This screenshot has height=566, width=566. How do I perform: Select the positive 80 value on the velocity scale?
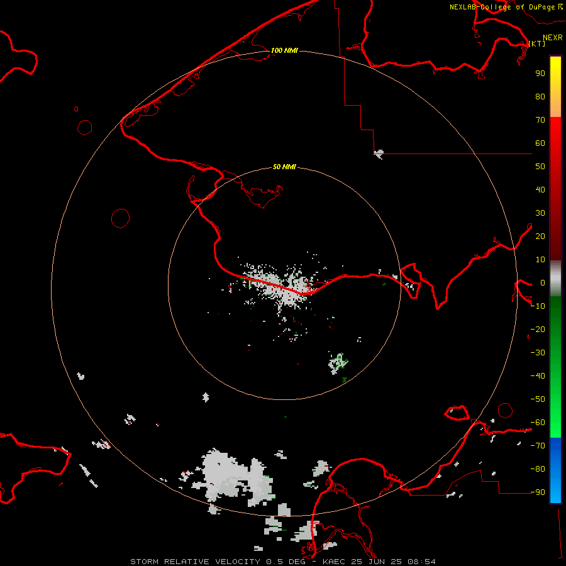[x=540, y=97]
